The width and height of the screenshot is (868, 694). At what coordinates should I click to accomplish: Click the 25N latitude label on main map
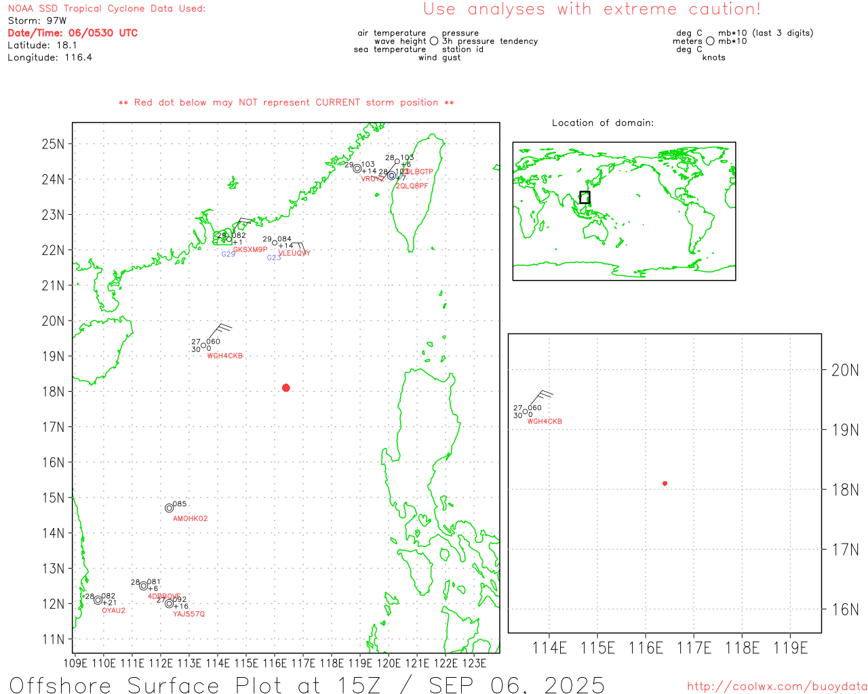click(x=54, y=144)
